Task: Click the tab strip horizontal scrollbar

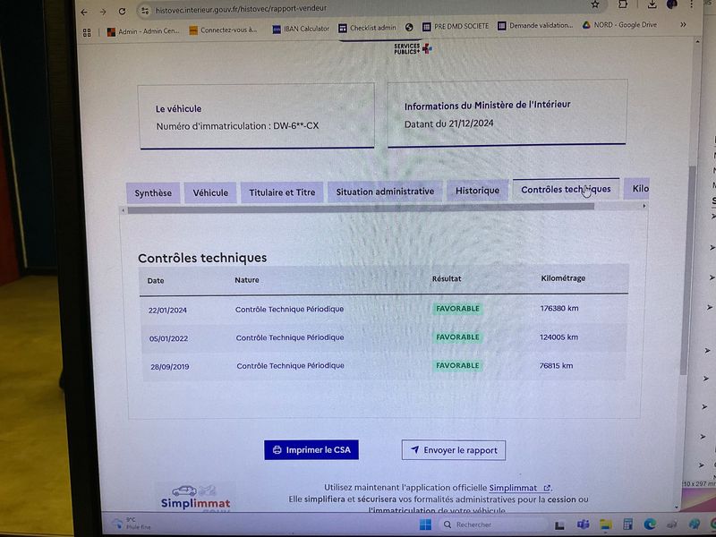Action: coord(361,209)
